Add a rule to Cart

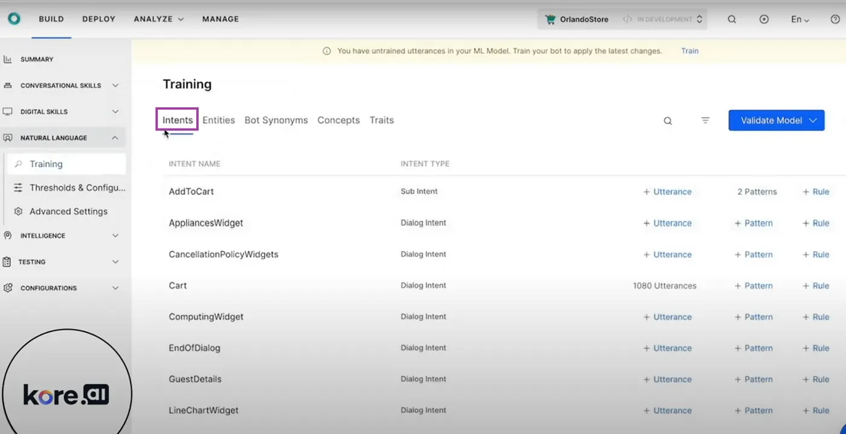[x=816, y=286]
